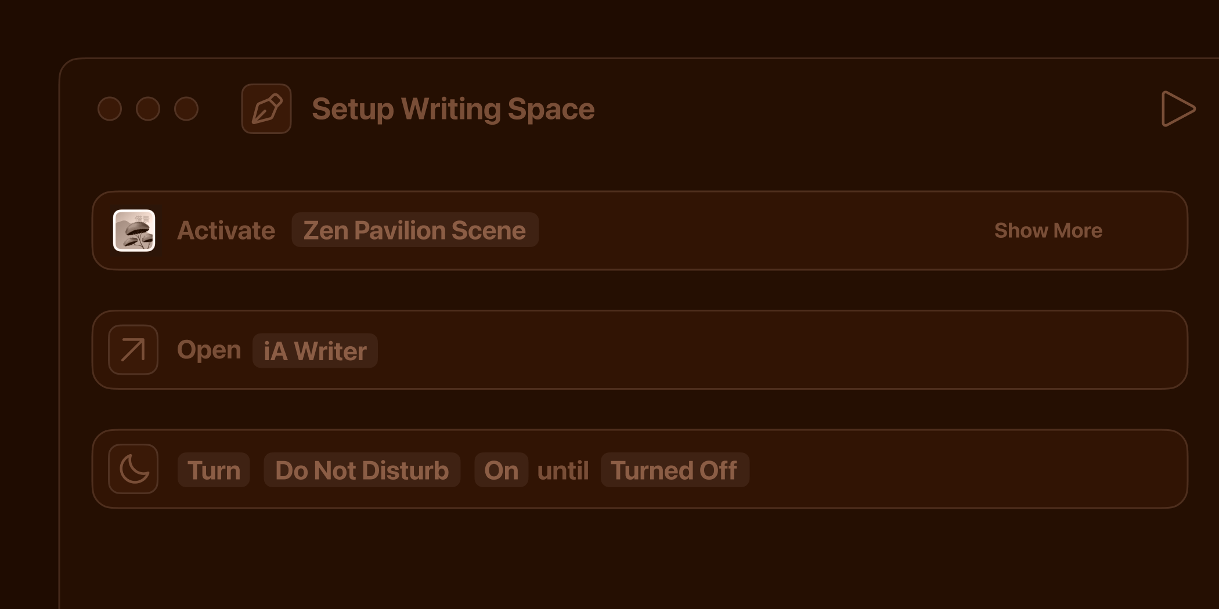Select the Setup Writing Space title
The width and height of the screenshot is (1219, 609).
coord(453,108)
